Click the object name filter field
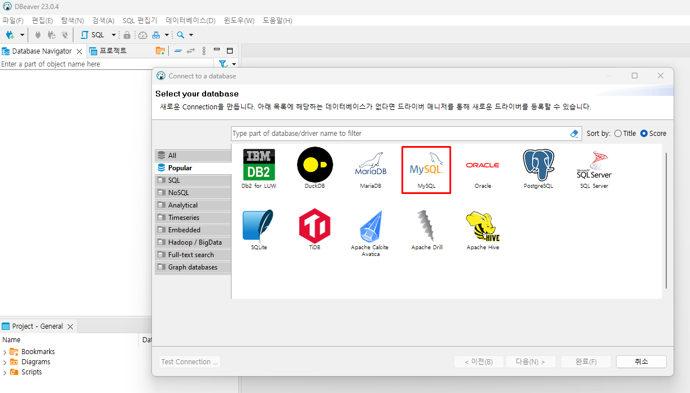 [107, 64]
